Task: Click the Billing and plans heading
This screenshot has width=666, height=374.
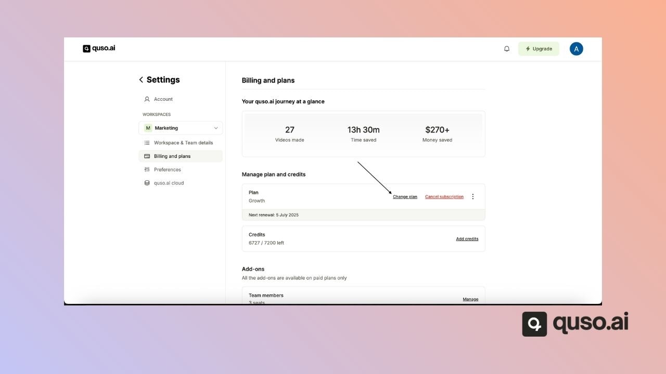Action: tap(268, 81)
